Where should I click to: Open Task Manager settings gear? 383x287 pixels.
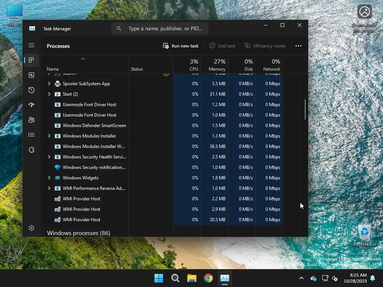click(31, 228)
